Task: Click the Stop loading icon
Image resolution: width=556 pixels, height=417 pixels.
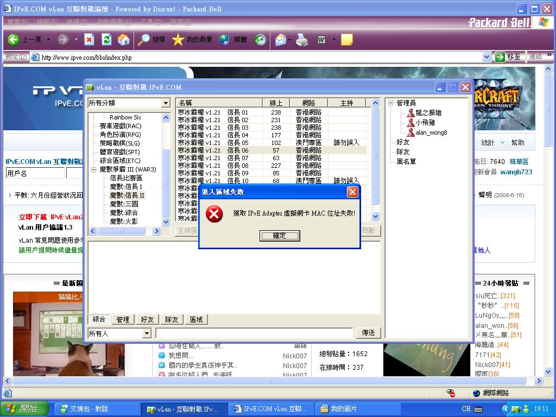Action: (x=90, y=40)
